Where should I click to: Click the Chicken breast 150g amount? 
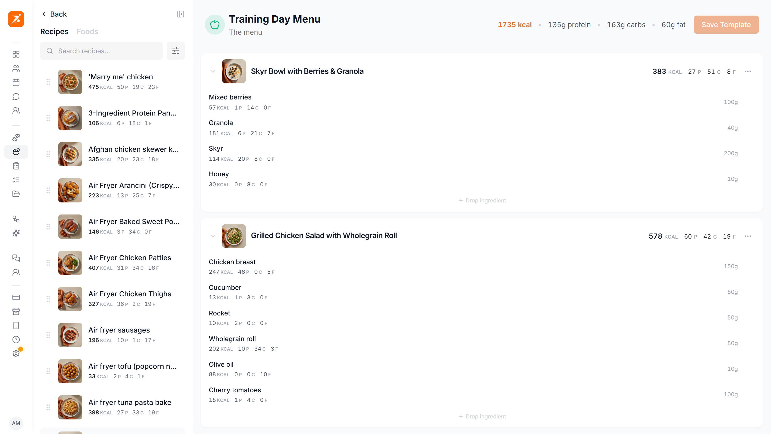[731, 266]
